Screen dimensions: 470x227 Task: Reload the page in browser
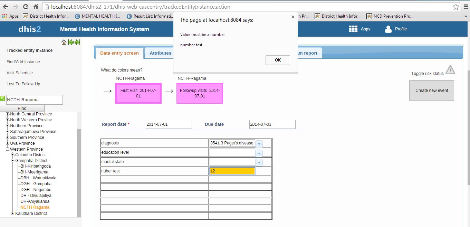point(26,7)
